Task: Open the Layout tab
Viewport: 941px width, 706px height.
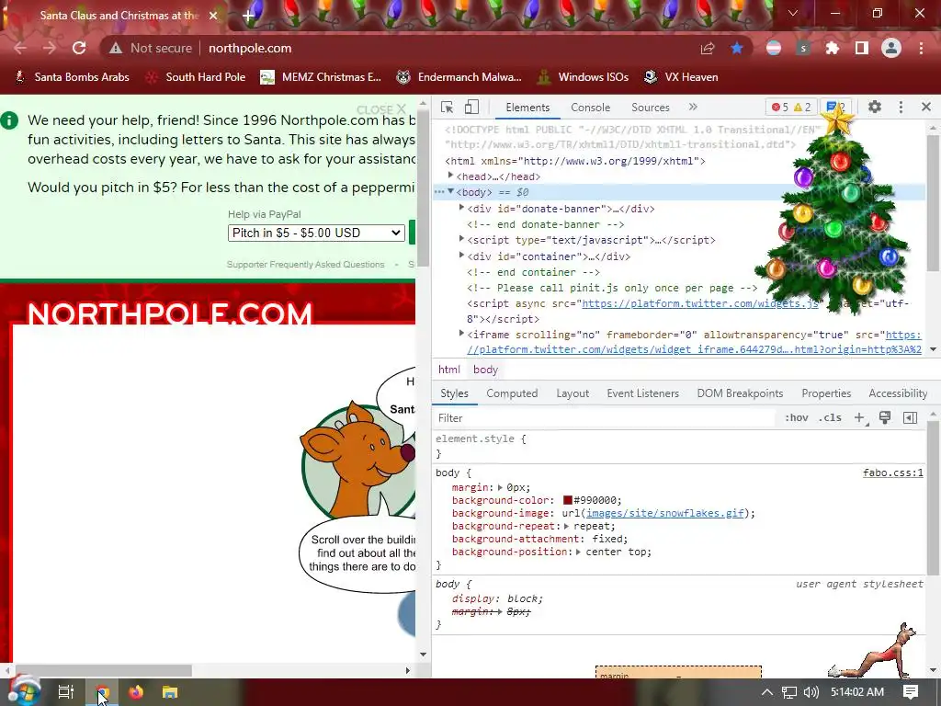Action: click(572, 393)
